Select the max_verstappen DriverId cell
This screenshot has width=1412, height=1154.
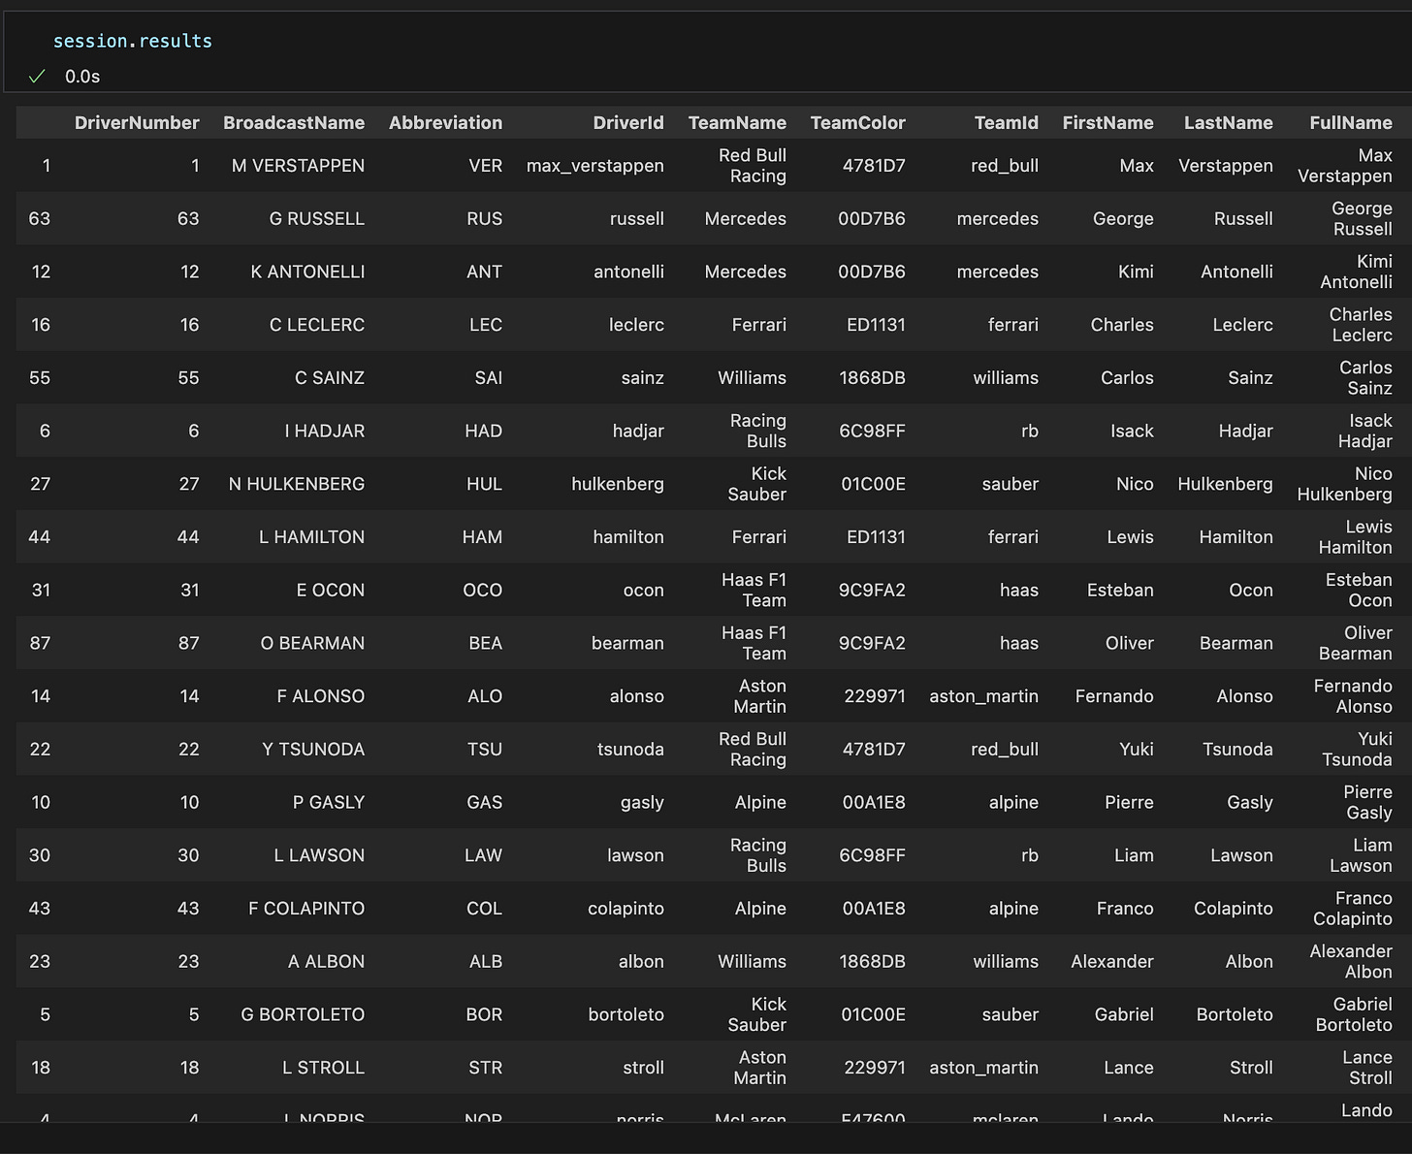(594, 166)
